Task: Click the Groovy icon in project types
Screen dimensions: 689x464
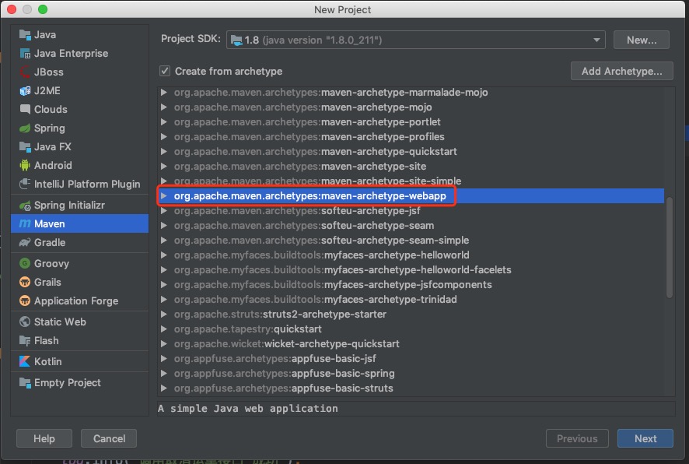Action: (25, 263)
